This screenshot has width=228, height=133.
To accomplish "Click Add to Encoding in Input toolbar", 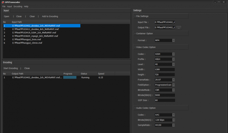I will click(50, 16).
